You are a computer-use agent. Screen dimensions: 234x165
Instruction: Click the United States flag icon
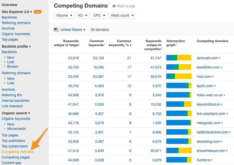pyautogui.click(x=56, y=30)
